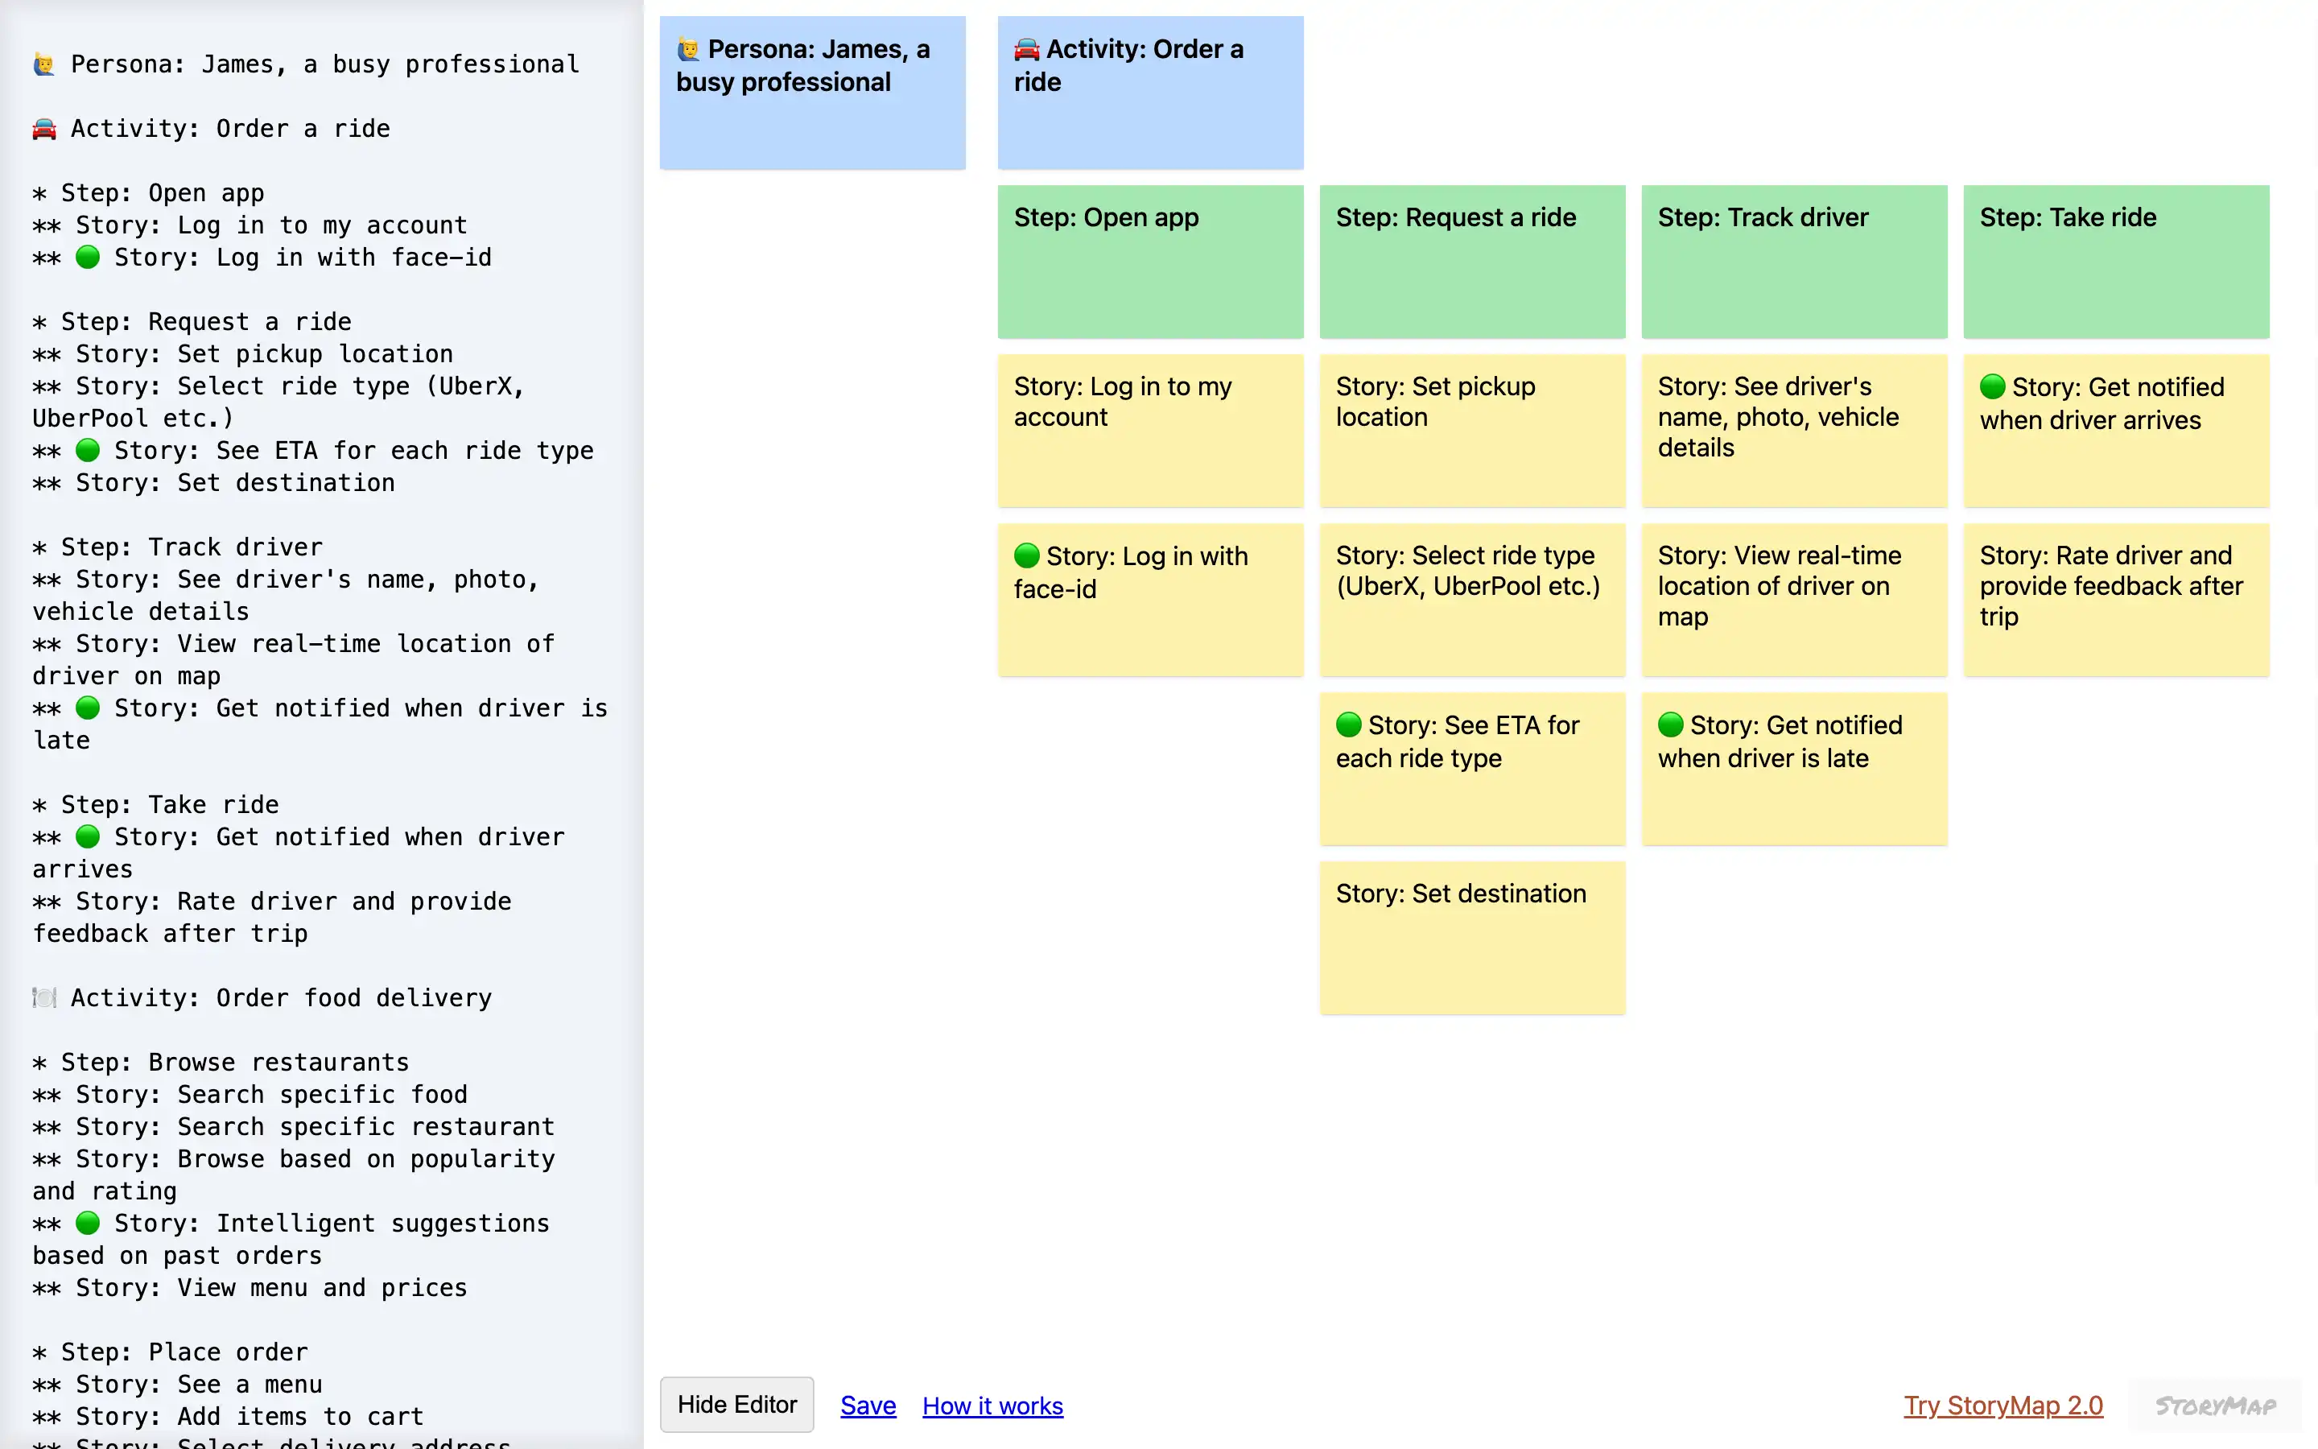The width and height of the screenshot is (2318, 1449).
Task: Click editor line 'Story: Search specific restaurant'
Action: [x=294, y=1126]
